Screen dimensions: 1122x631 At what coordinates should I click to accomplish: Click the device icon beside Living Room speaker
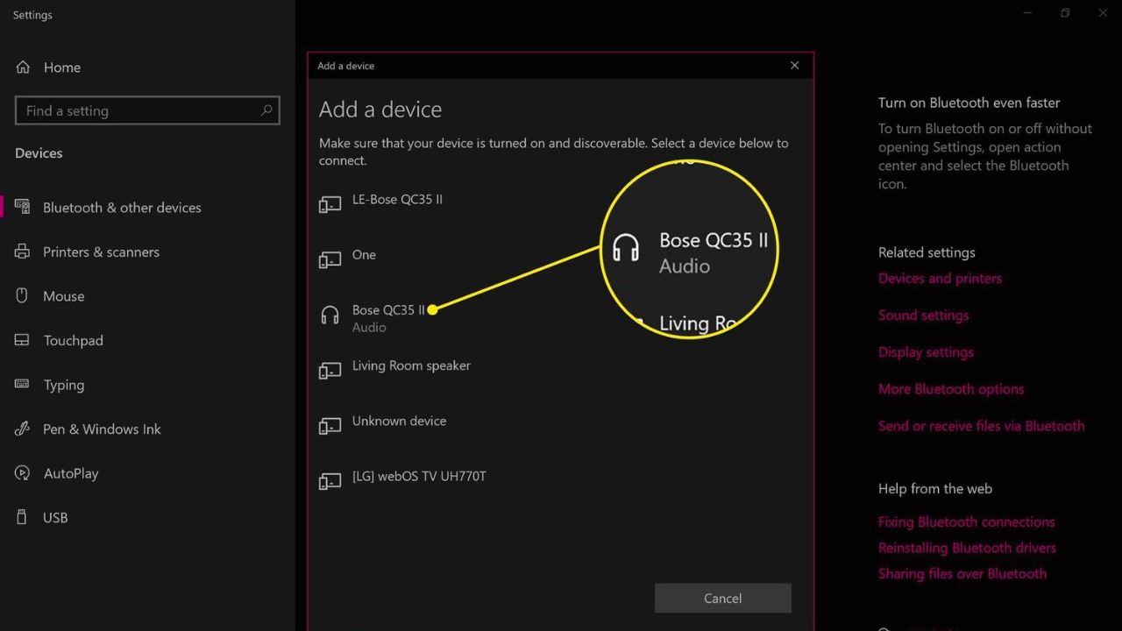click(x=330, y=371)
